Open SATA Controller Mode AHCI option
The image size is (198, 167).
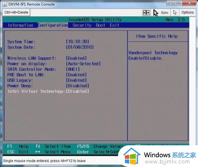pos(73,69)
